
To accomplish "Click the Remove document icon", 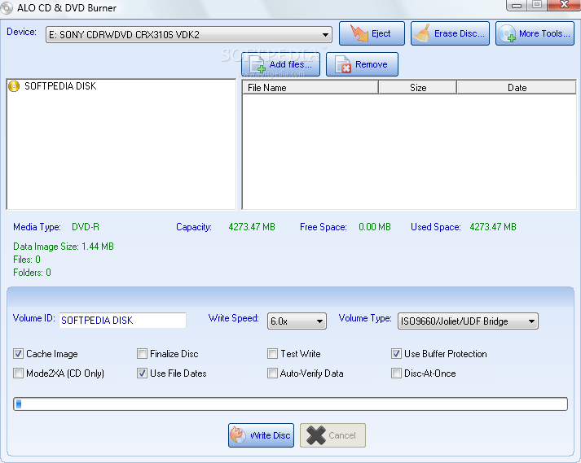I will point(343,64).
